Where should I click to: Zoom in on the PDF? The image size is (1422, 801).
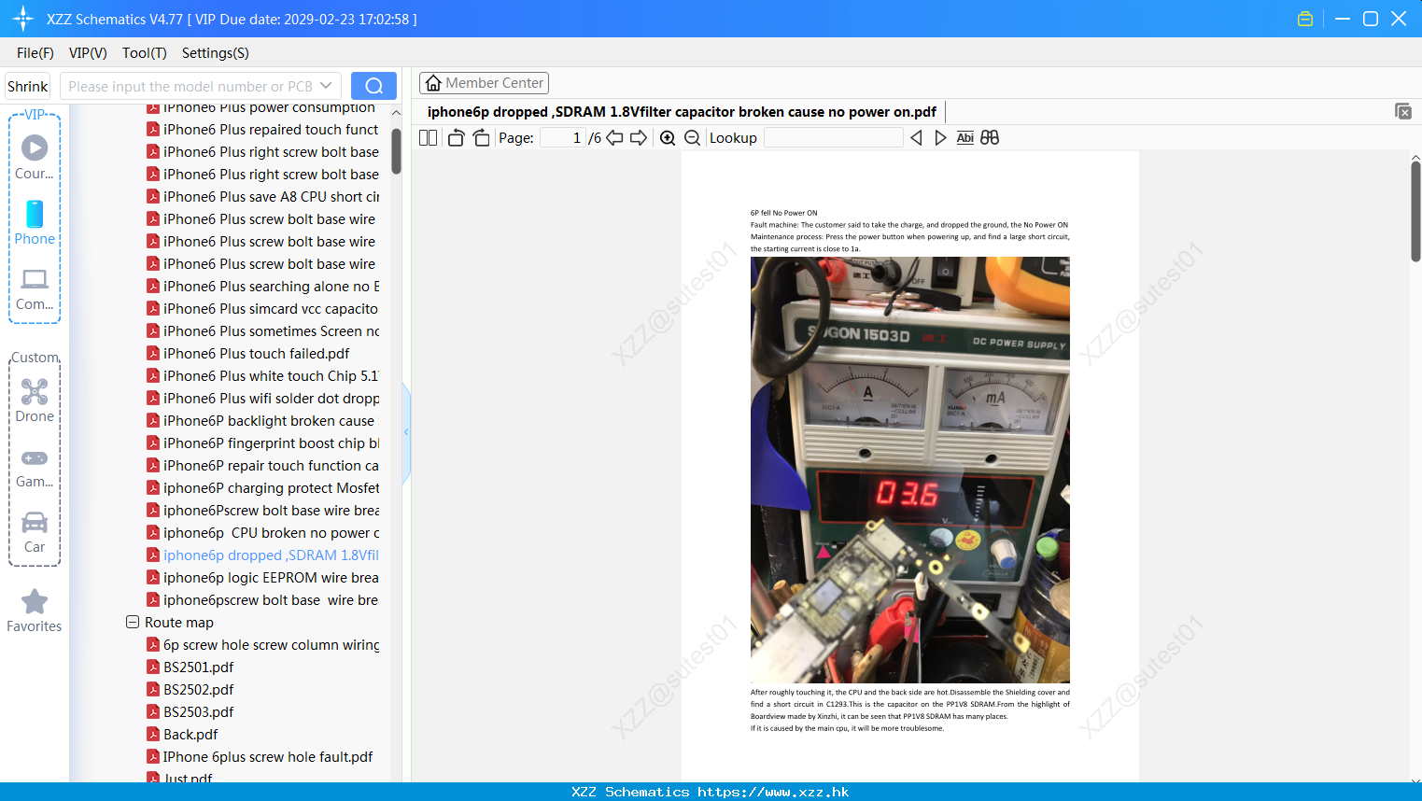coord(668,137)
